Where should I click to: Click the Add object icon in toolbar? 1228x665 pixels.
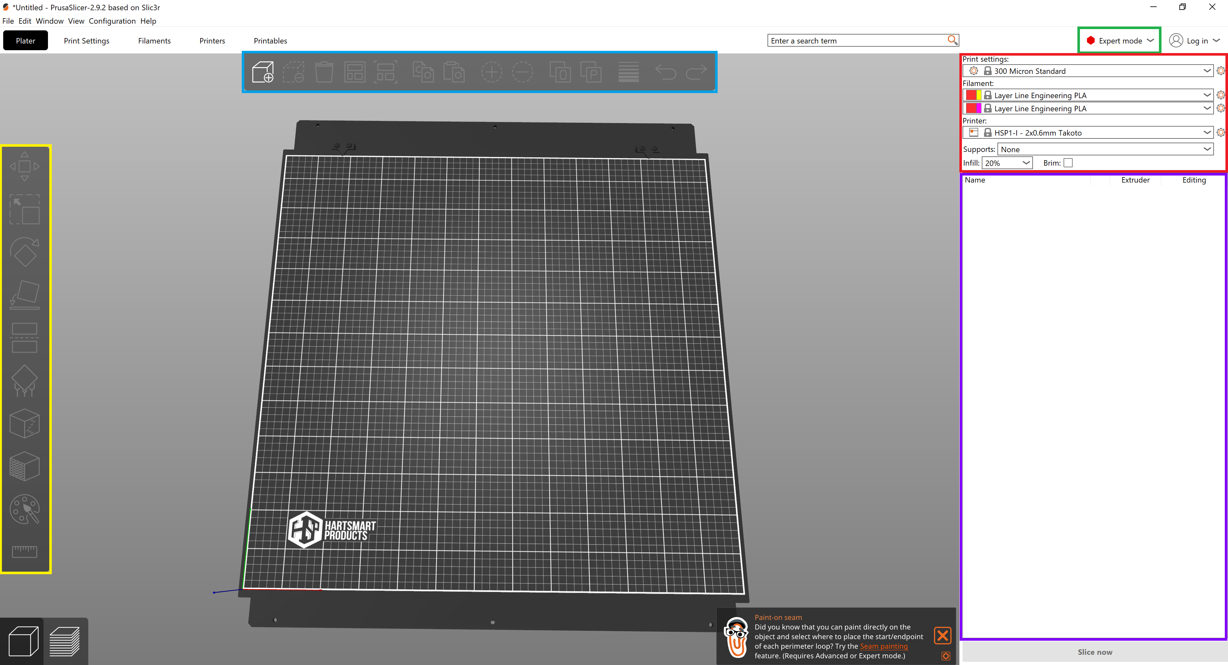point(263,73)
